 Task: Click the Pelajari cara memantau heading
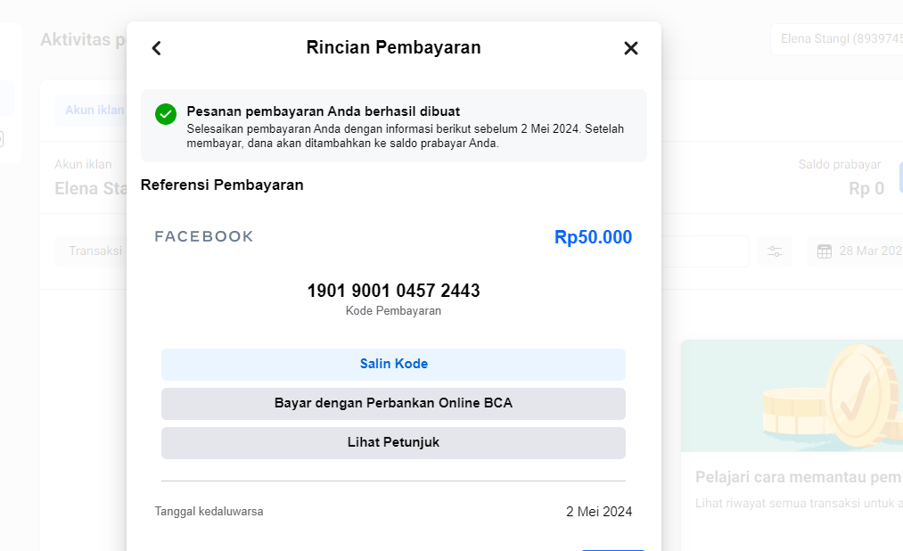(x=798, y=477)
